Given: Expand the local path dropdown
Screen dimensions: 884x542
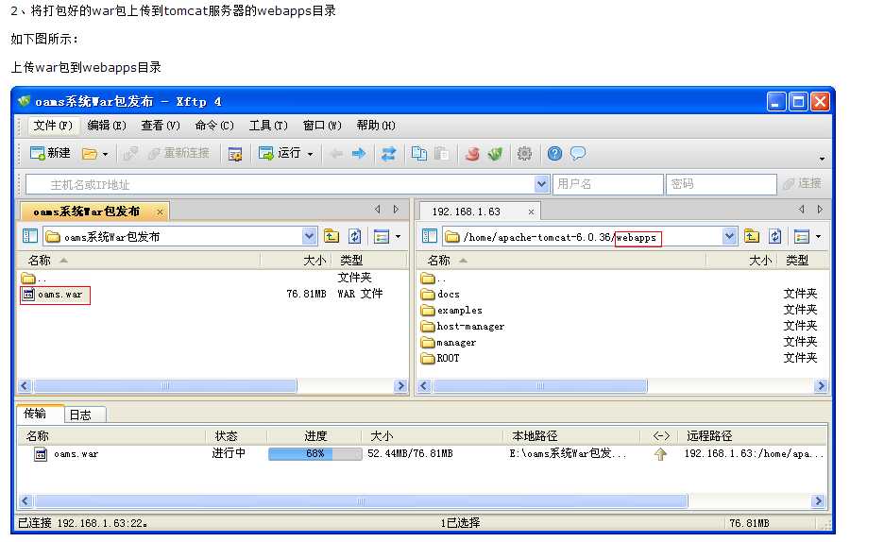Looking at the screenshot, I should (309, 236).
